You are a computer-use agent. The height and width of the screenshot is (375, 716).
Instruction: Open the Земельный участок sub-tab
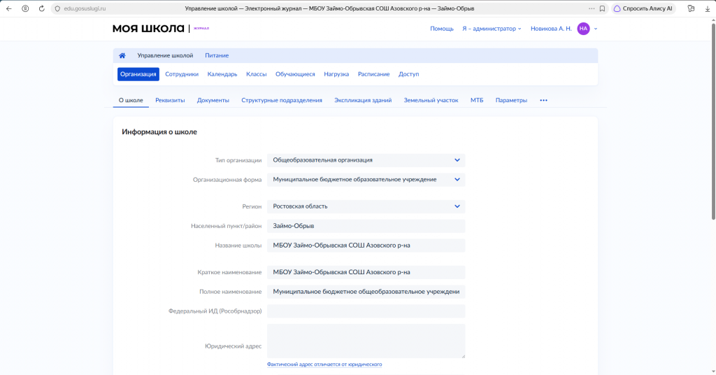[x=431, y=101]
